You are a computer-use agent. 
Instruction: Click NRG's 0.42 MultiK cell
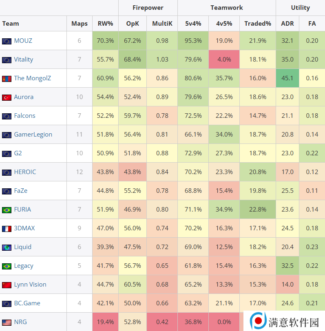162,322
